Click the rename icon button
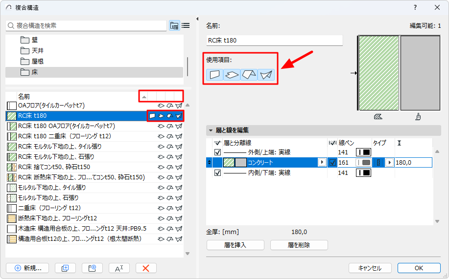The width and height of the screenshot is (449, 279). coord(119,268)
